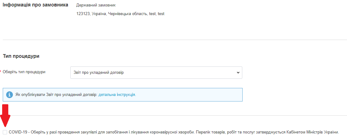The height and width of the screenshot is (139, 347).
Task: Enable the COVID-19 procurement checkbox
Action: point(5,132)
